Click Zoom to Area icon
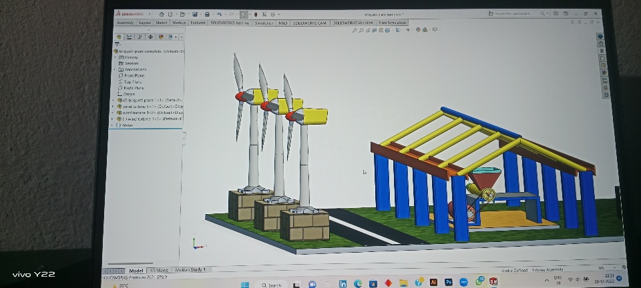The image size is (641, 288). [361, 30]
